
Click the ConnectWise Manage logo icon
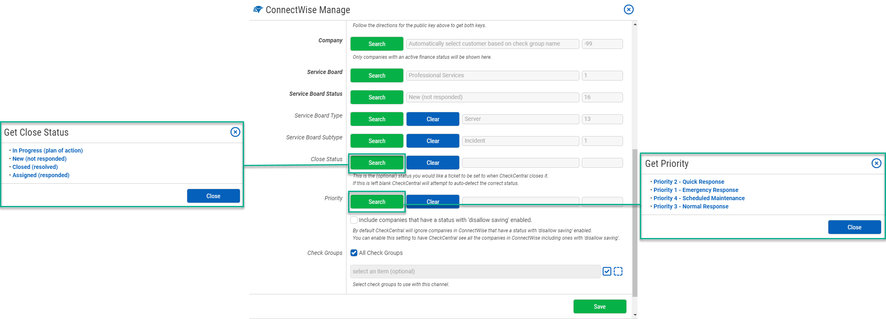(258, 9)
